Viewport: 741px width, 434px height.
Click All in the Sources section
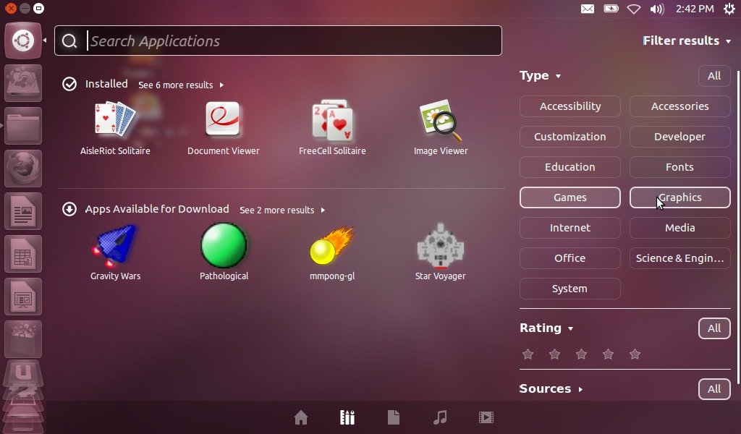(714, 389)
